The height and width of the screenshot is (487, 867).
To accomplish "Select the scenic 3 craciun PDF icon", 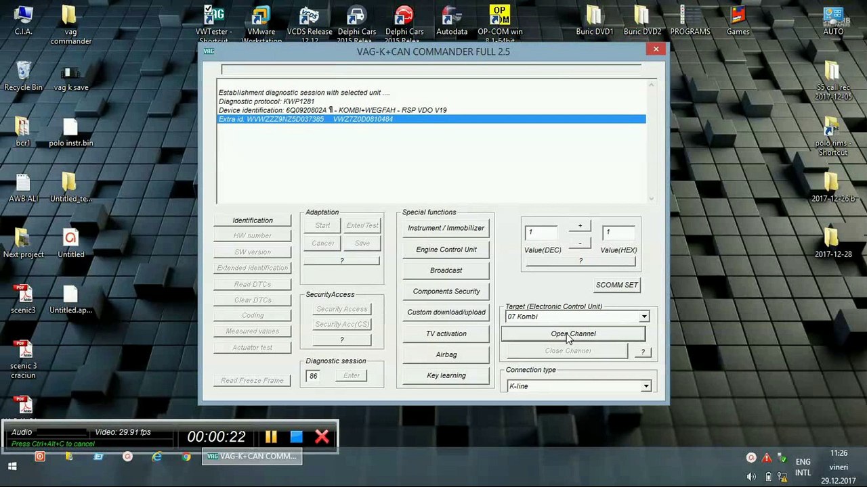I will 23,358.
